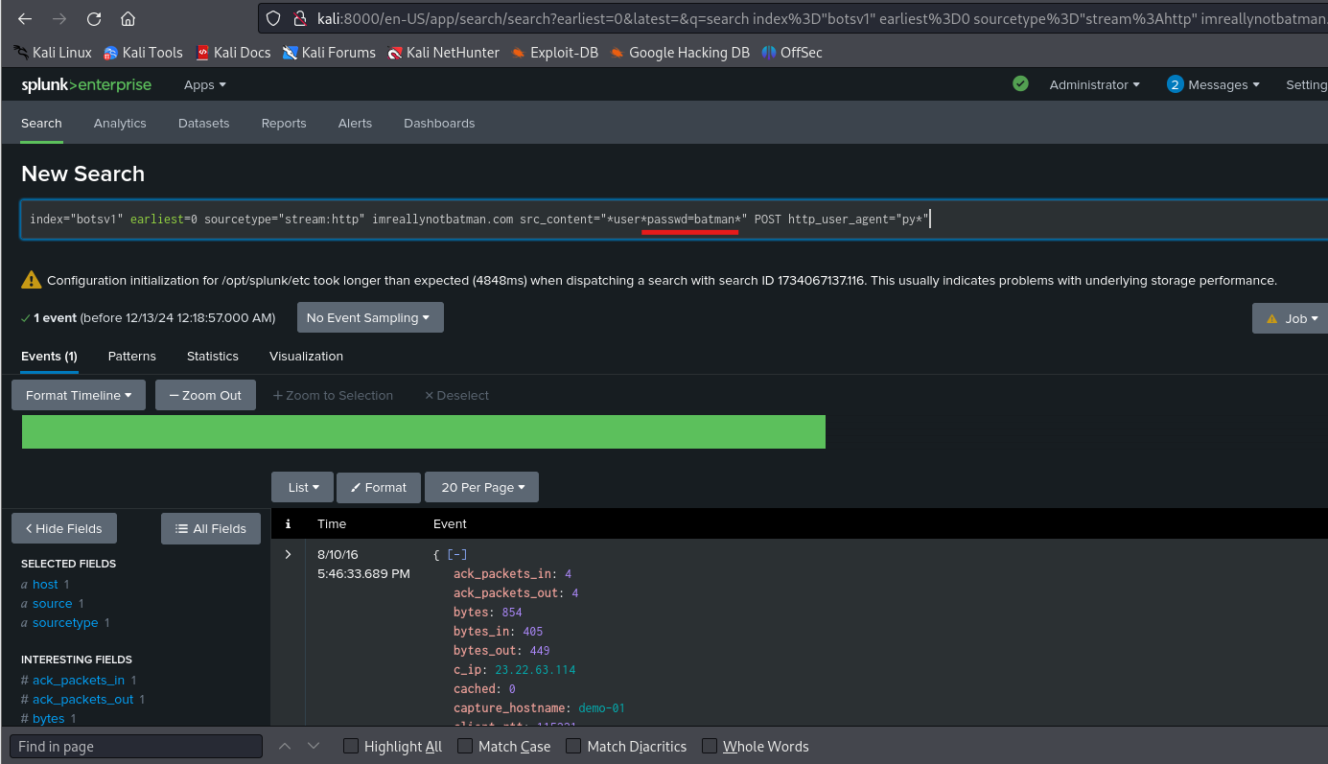Open the Settings menu in the top bar
The width and height of the screenshot is (1328, 764).
(1306, 84)
